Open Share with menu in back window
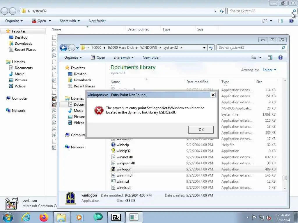Screen dimensions: 298x223 tap(70, 21)
